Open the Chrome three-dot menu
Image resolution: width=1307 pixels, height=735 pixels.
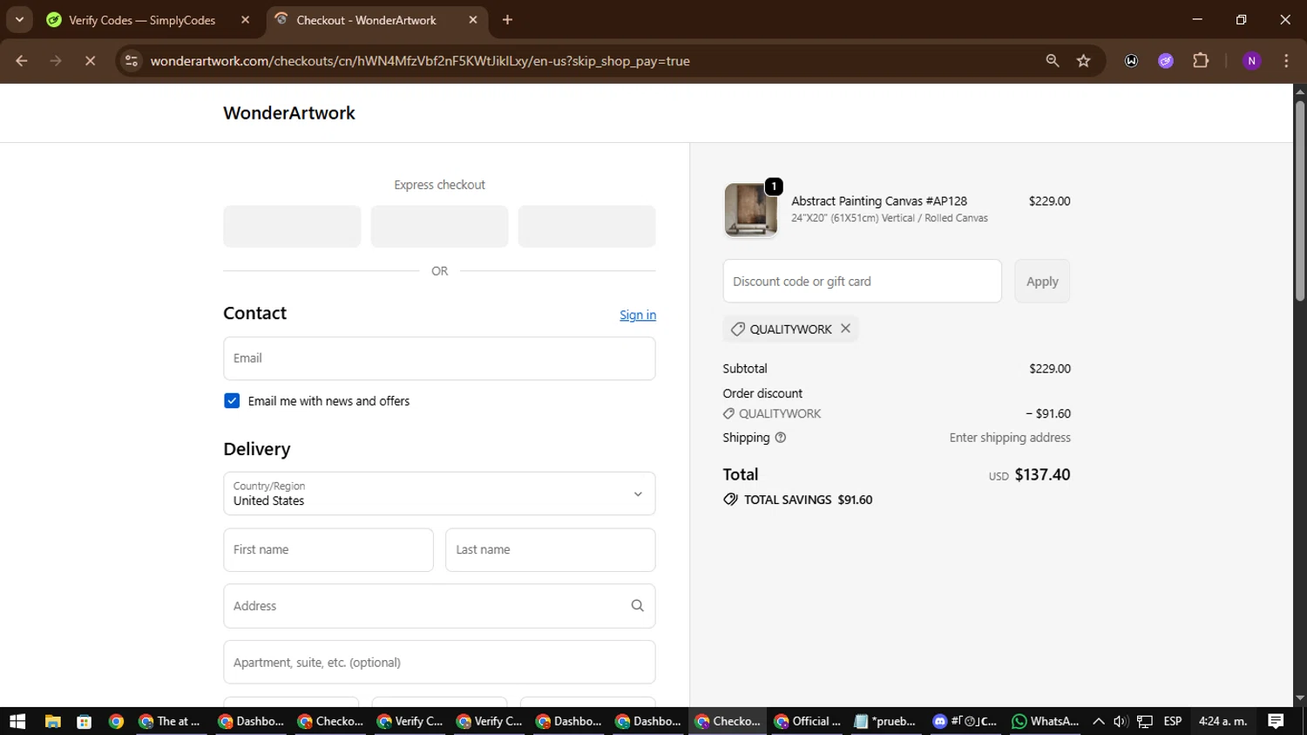point(1286,61)
